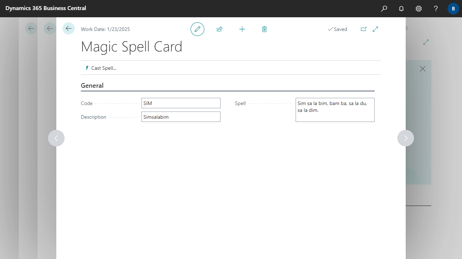Viewport: 462px width, 259px height.
Task: Go back from the Magic Spell Card
Action: pos(69,28)
